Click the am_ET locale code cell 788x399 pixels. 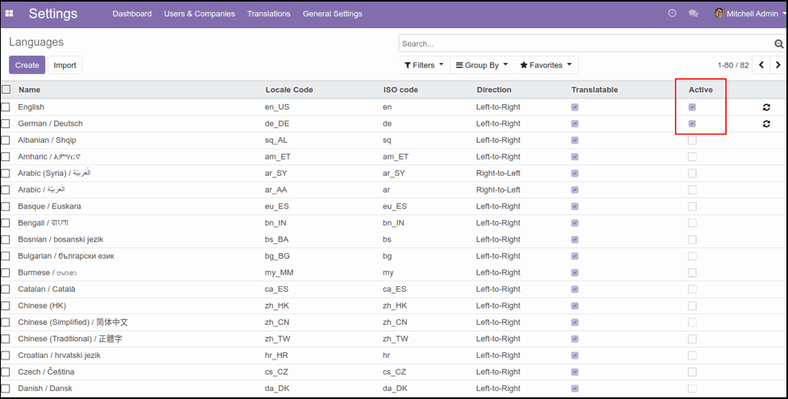click(278, 156)
